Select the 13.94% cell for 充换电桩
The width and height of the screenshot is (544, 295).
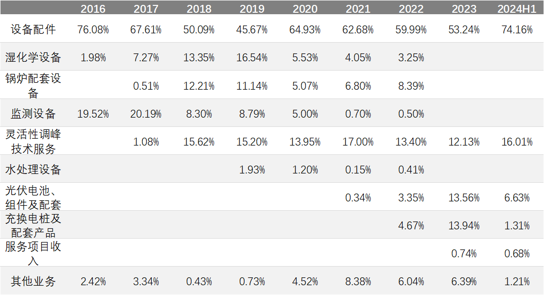point(464,226)
